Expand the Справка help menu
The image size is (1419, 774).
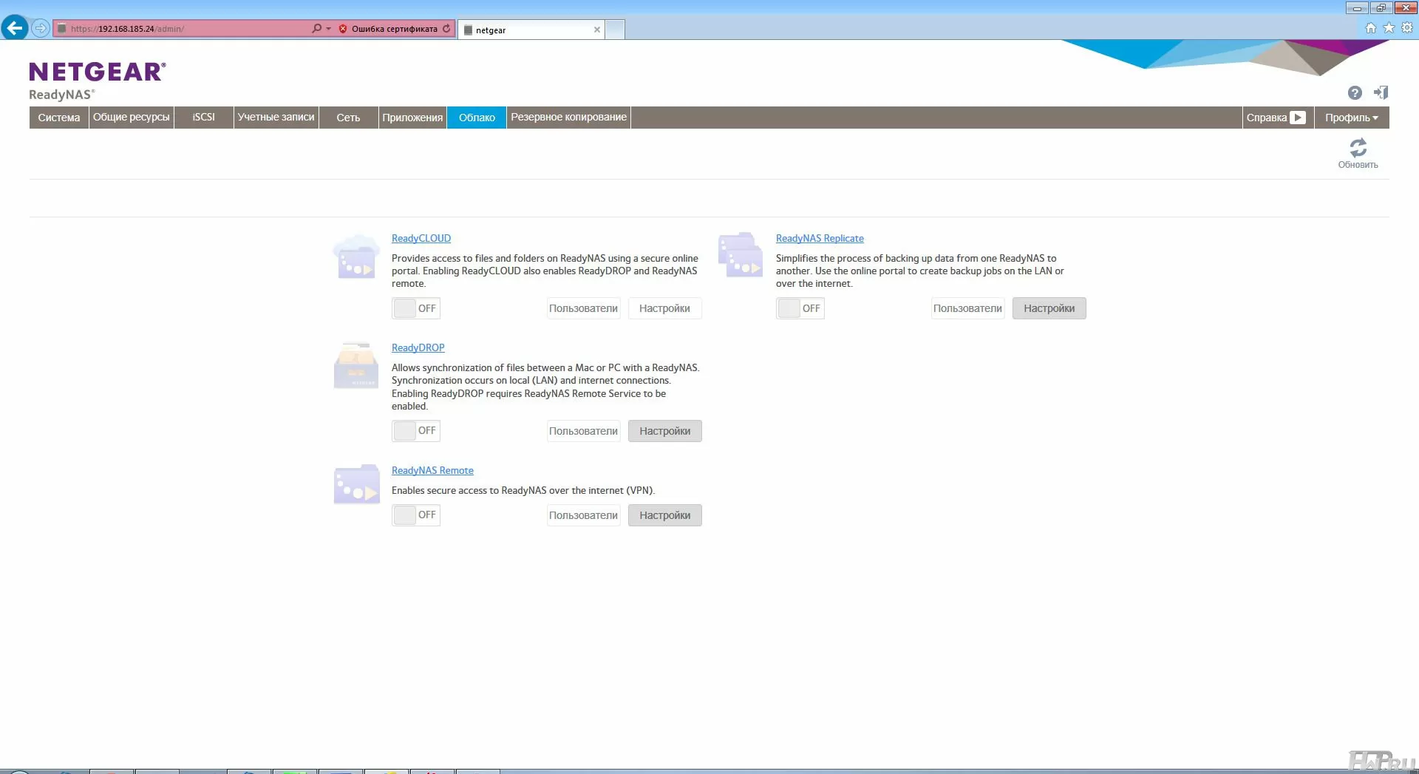pos(1276,118)
